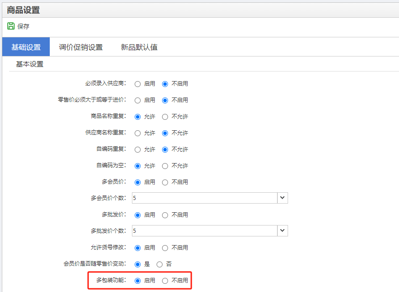Click the 保存 save button label
Screen dimensions: 399x292
pos(23,26)
